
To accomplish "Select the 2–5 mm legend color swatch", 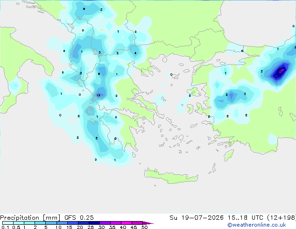I will tap(40, 223).
